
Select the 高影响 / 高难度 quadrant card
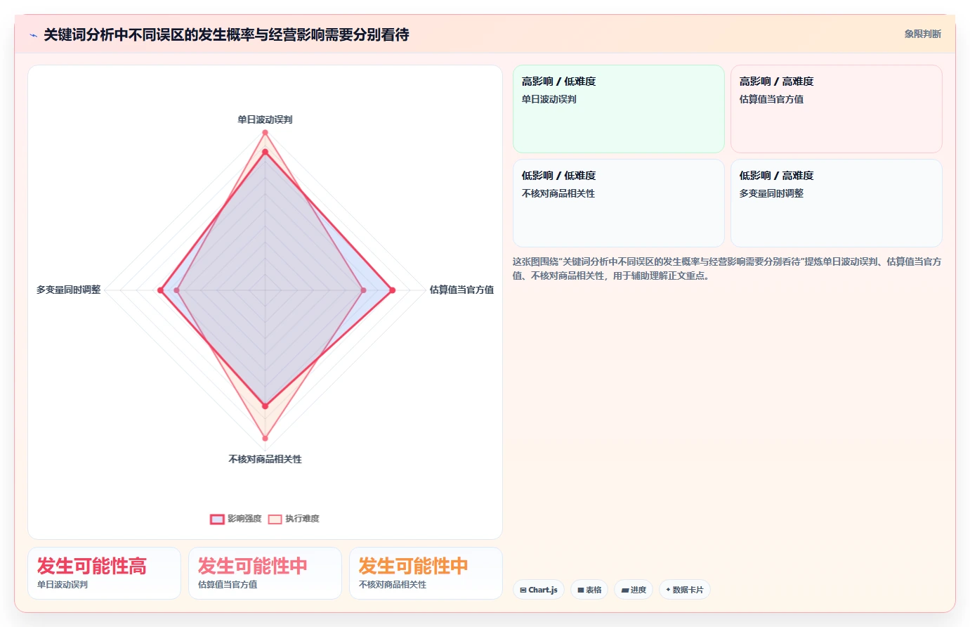pyautogui.click(x=836, y=109)
